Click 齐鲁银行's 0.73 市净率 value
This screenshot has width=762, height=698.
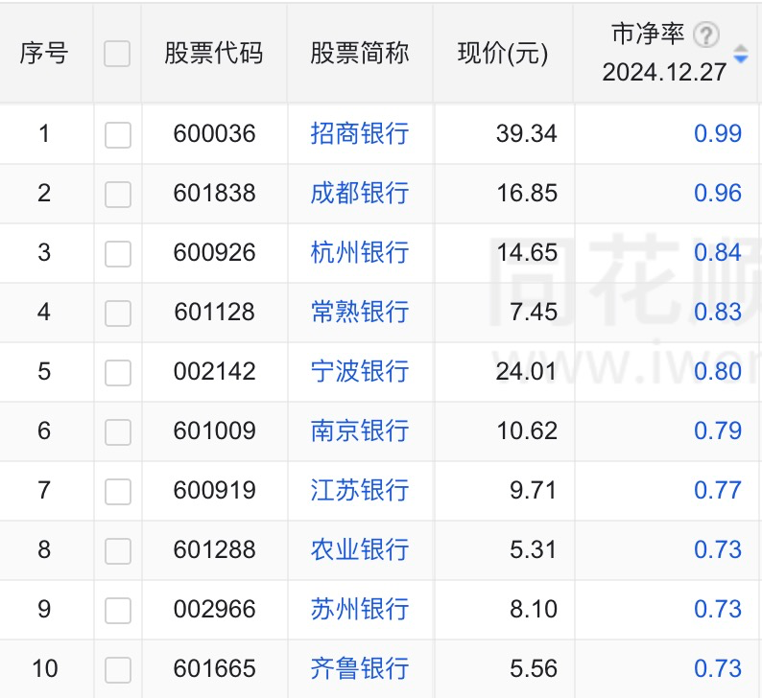coord(718,669)
